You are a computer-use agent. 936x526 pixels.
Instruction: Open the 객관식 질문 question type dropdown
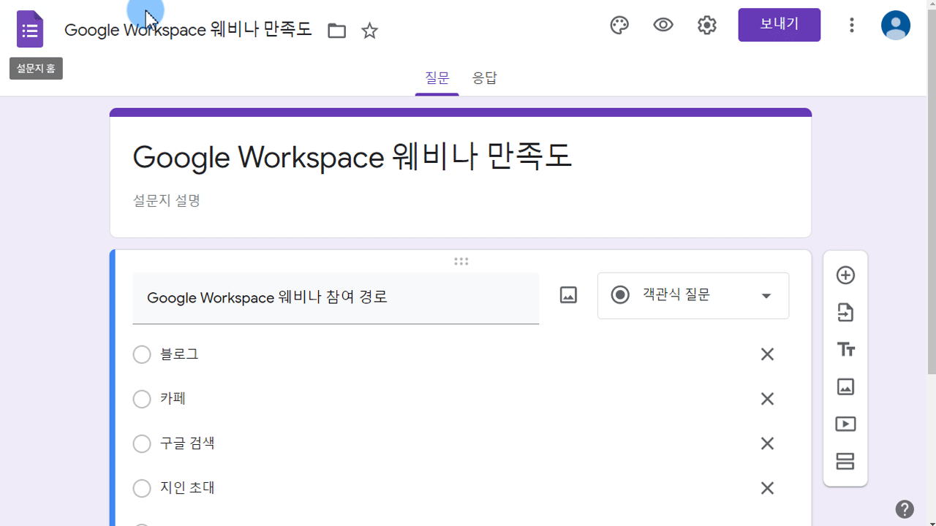point(693,296)
